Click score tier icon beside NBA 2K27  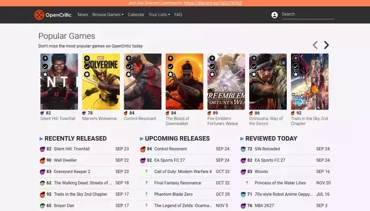pyautogui.click(x=243, y=206)
